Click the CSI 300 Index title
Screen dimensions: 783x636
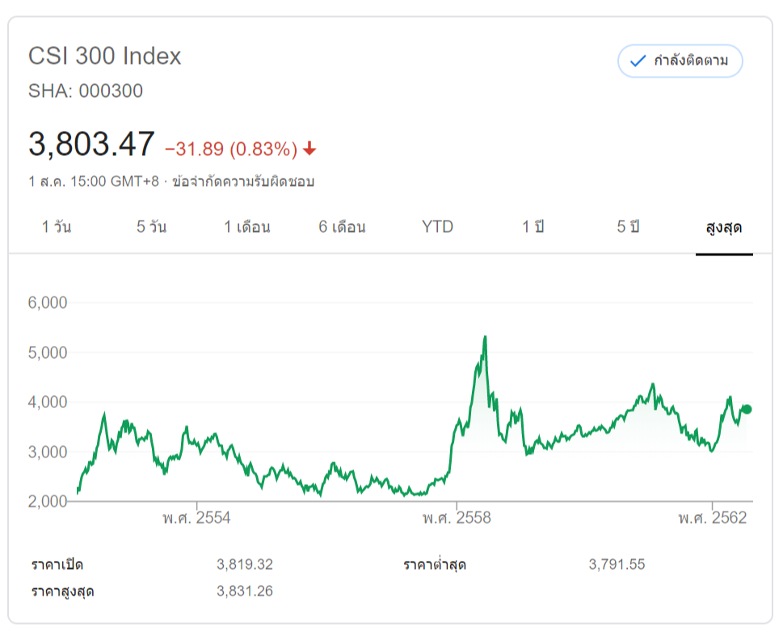click(x=105, y=57)
